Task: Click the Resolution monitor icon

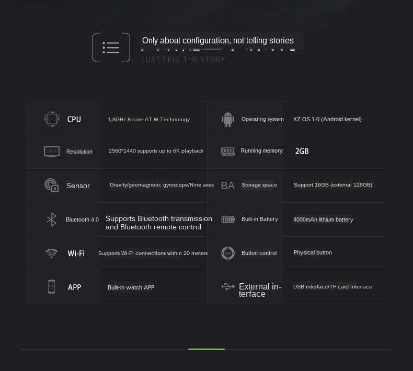Action: [51, 152]
